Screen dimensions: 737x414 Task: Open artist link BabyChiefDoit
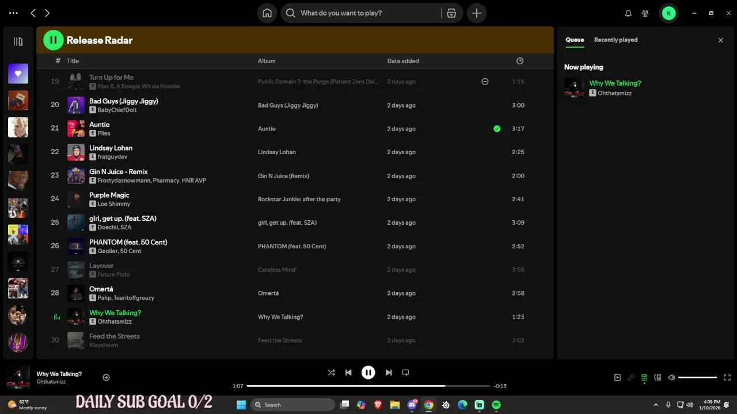tap(117, 110)
